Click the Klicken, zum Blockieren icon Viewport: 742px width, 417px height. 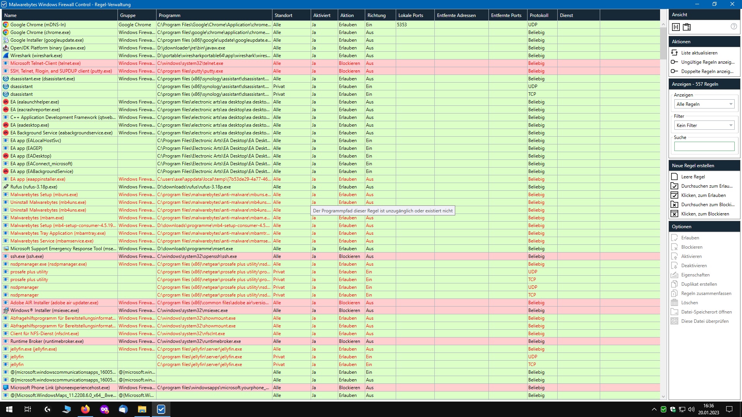[x=674, y=214]
